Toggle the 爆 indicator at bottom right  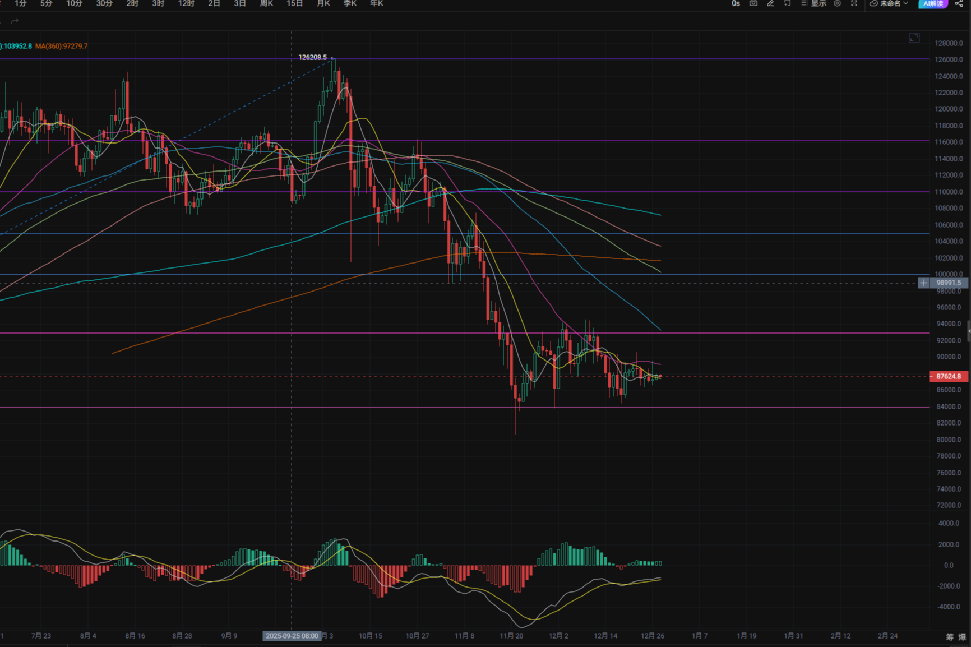pos(962,637)
